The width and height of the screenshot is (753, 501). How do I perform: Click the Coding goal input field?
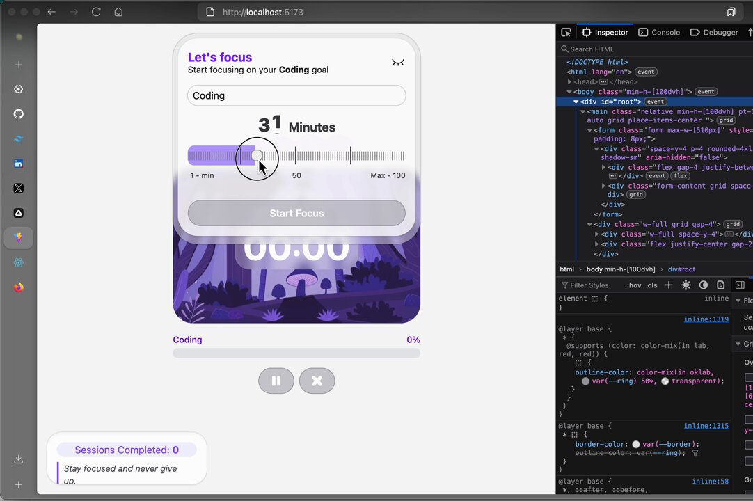(296, 95)
